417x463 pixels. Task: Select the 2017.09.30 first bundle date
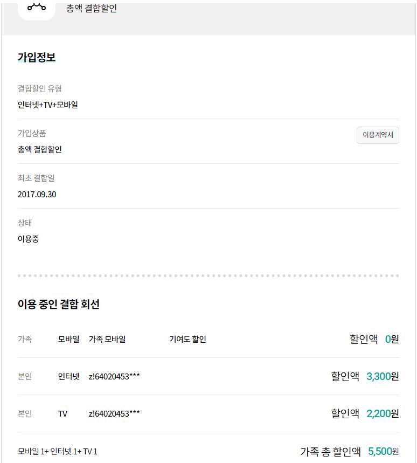(x=37, y=194)
